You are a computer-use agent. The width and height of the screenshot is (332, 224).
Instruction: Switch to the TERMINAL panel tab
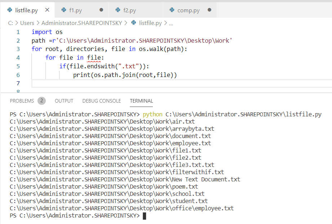coord(141,101)
